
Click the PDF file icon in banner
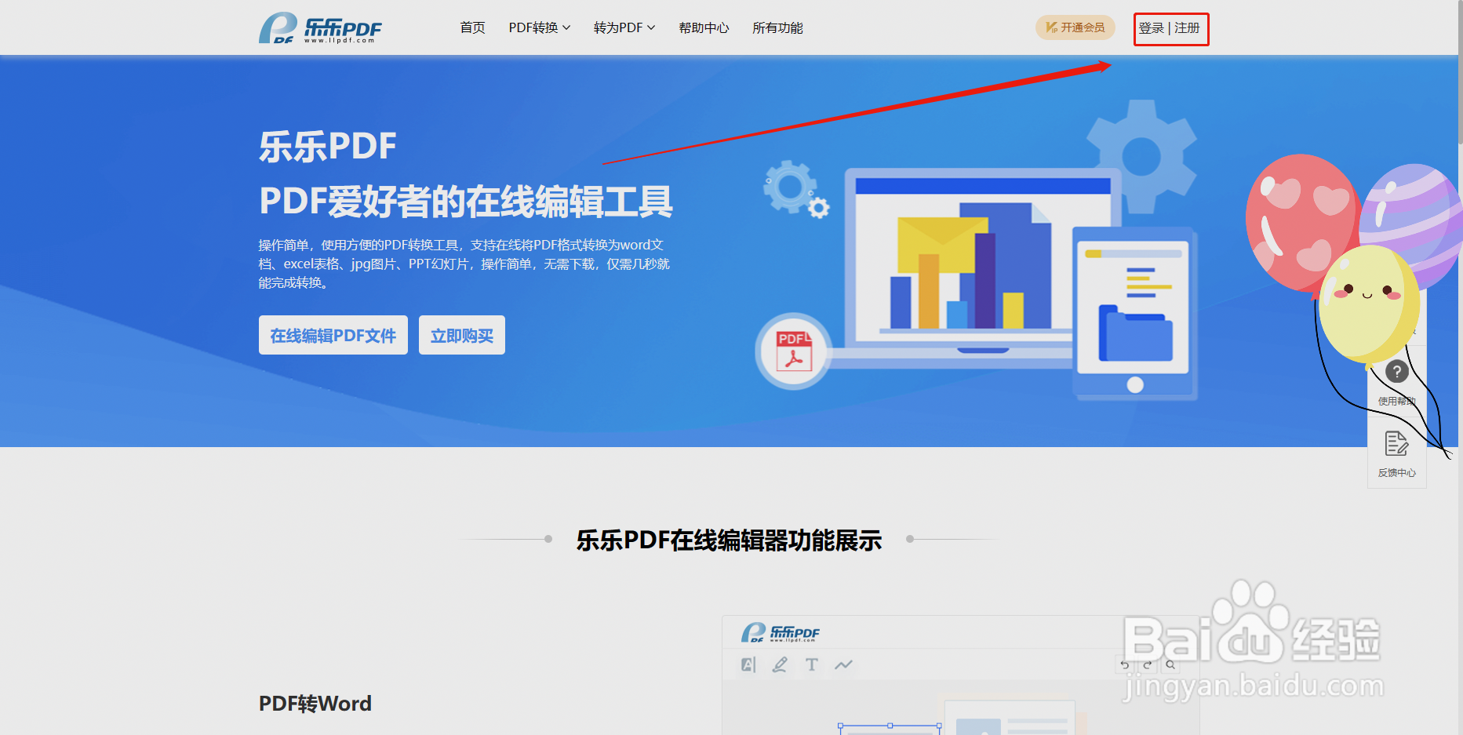[793, 351]
